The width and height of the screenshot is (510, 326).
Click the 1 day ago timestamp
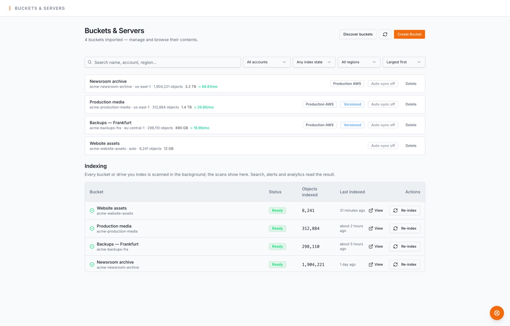[347, 264]
